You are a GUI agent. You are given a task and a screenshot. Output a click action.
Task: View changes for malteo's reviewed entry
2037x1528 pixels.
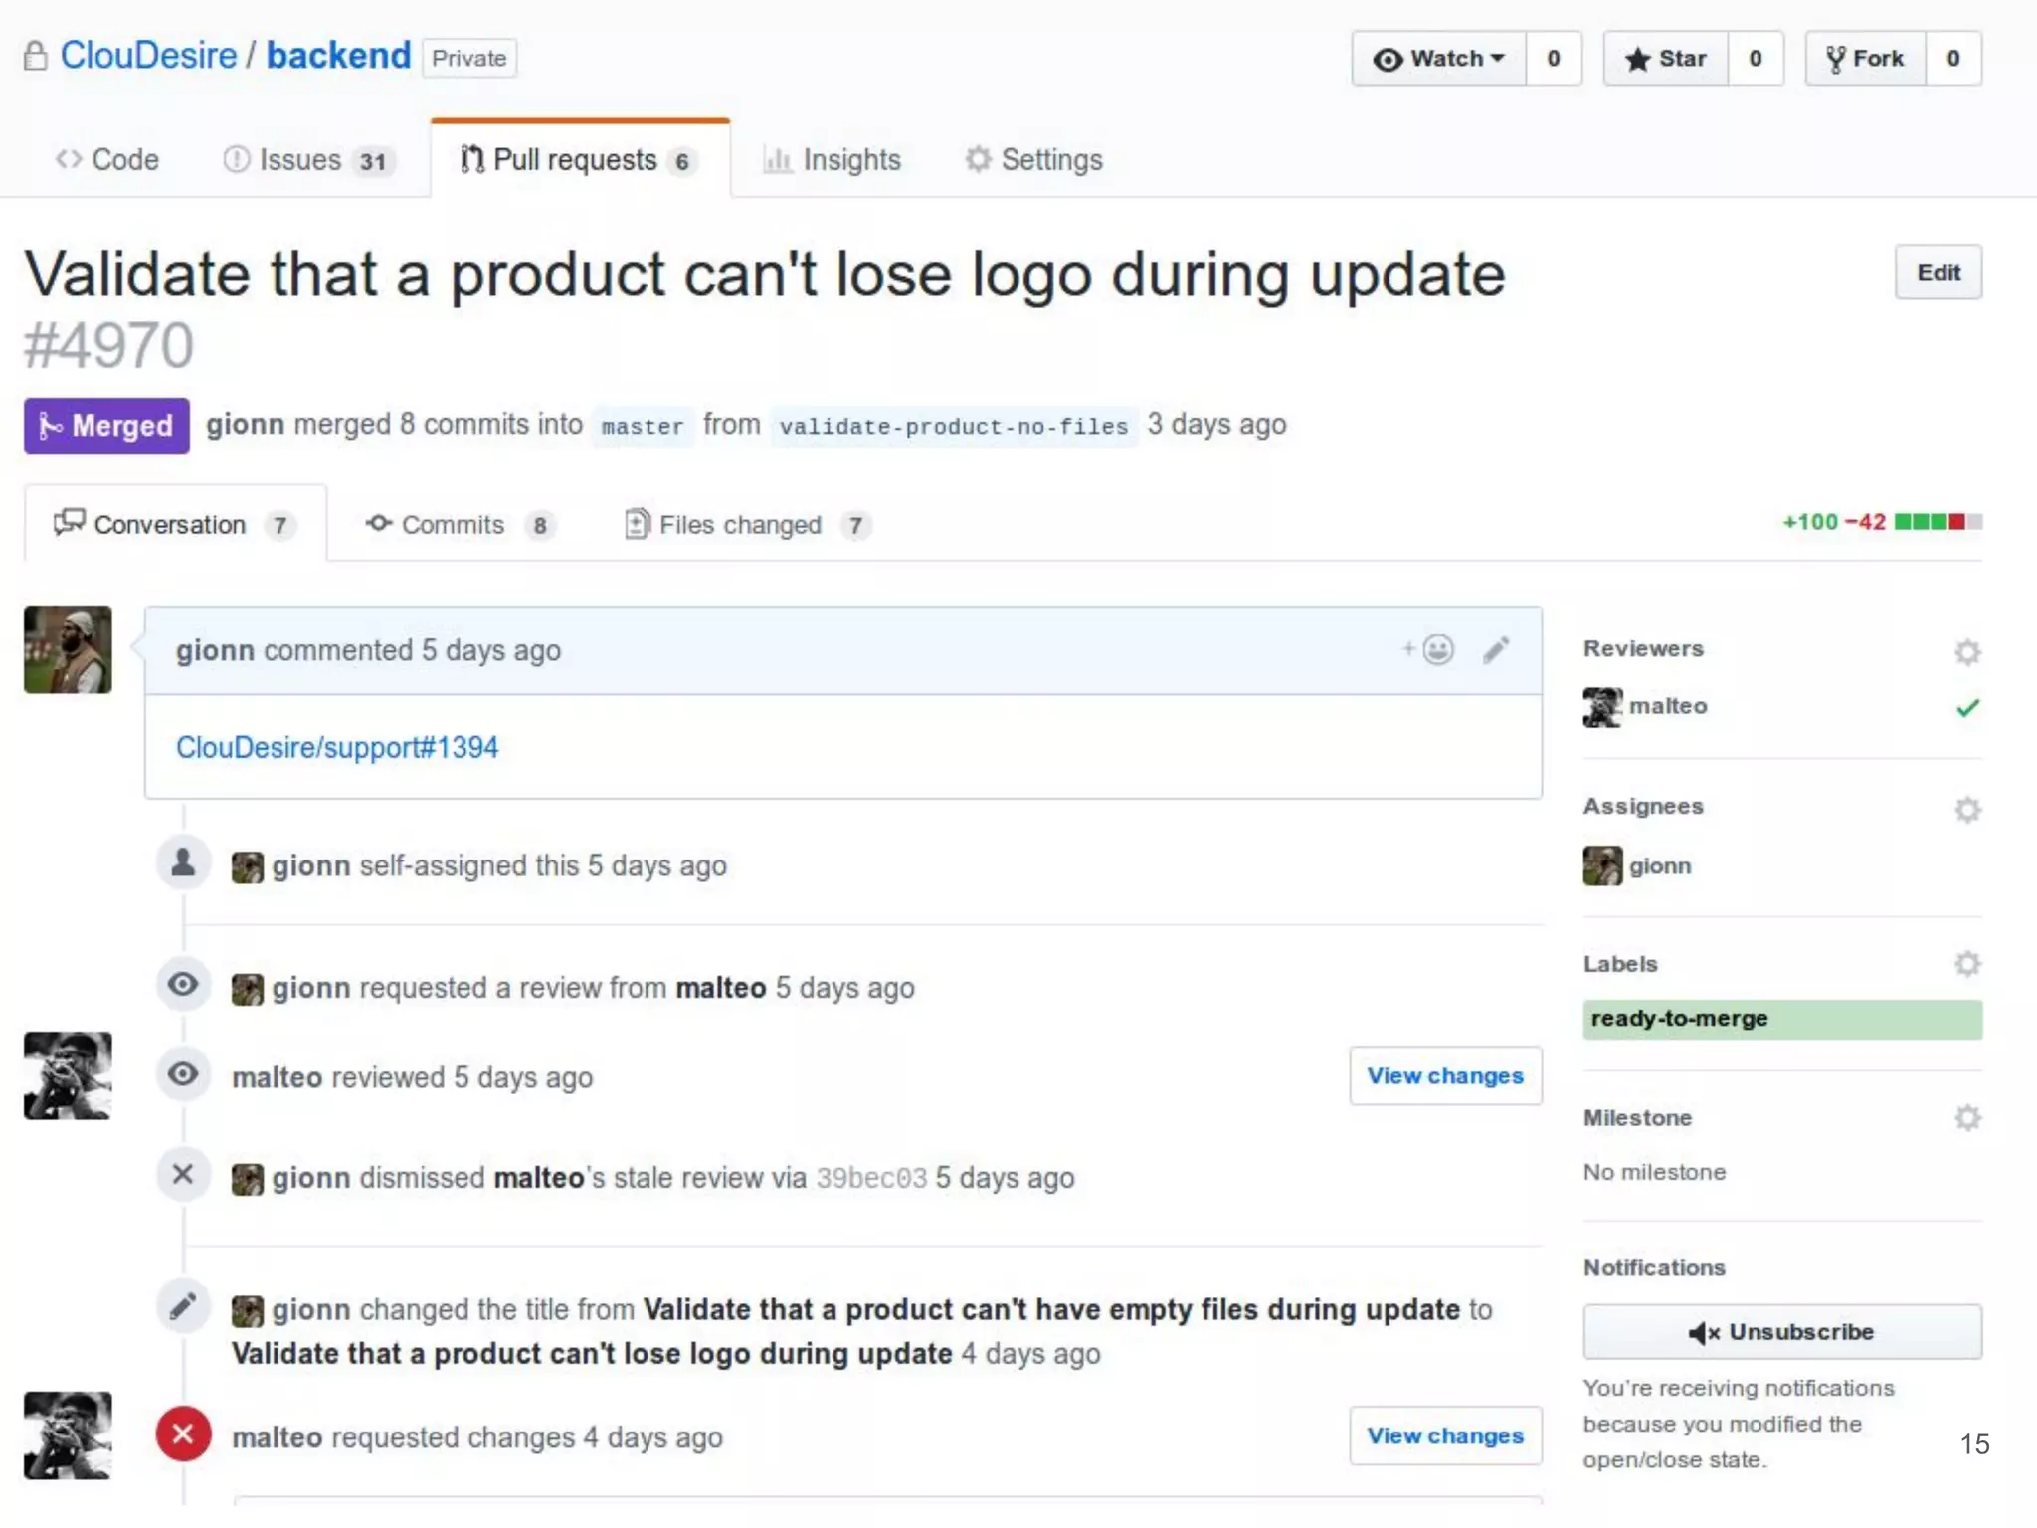pos(1444,1076)
